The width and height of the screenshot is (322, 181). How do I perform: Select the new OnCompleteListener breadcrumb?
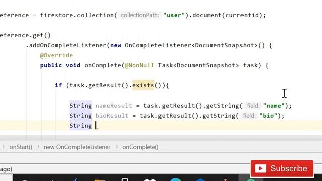coord(77,147)
